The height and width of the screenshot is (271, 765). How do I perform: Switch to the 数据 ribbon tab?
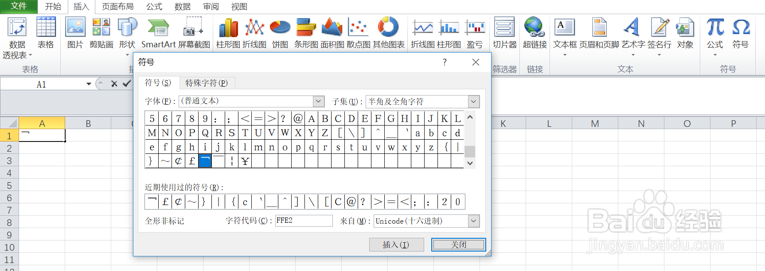point(182,7)
